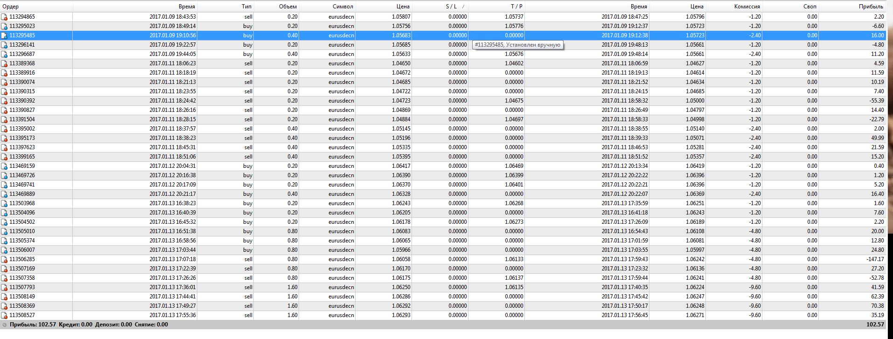
Task: Click open time 2017.01.12 20:04:31
Action: (x=173, y=166)
